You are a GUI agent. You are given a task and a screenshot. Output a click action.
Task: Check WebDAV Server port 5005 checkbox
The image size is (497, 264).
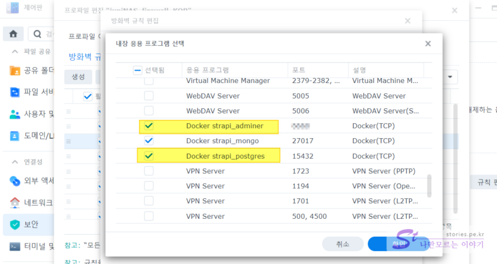click(149, 96)
